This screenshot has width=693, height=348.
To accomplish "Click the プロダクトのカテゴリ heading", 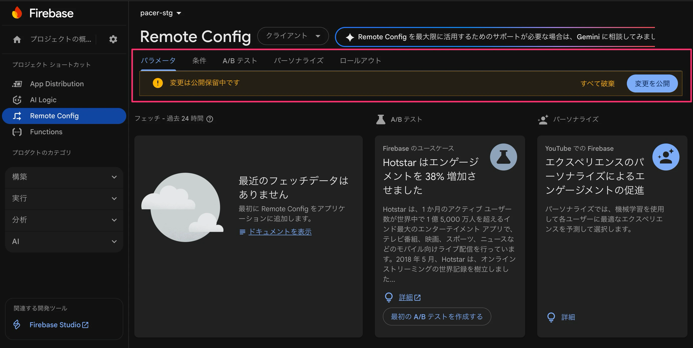I will [x=42, y=152].
